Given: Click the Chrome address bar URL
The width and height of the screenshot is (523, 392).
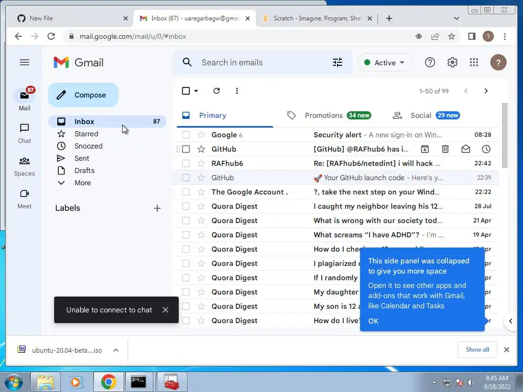Looking at the screenshot, I should [133, 36].
